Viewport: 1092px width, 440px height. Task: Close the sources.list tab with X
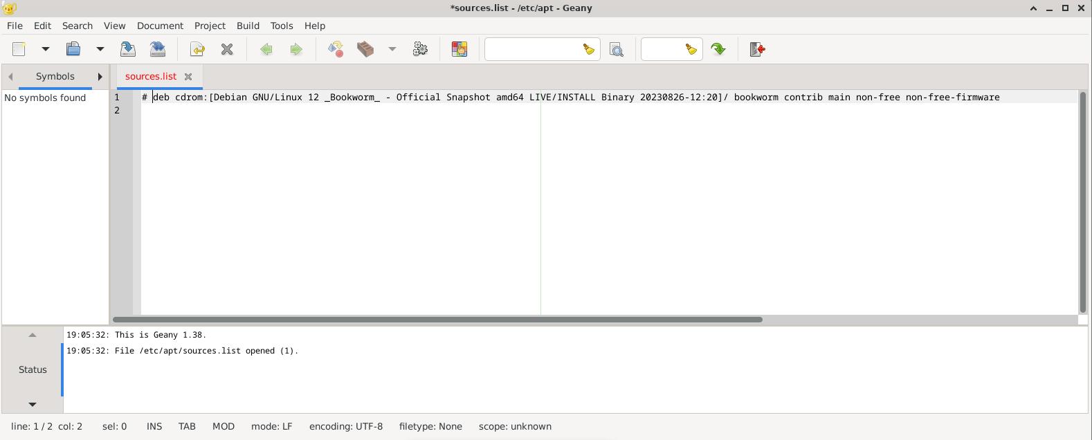188,77
